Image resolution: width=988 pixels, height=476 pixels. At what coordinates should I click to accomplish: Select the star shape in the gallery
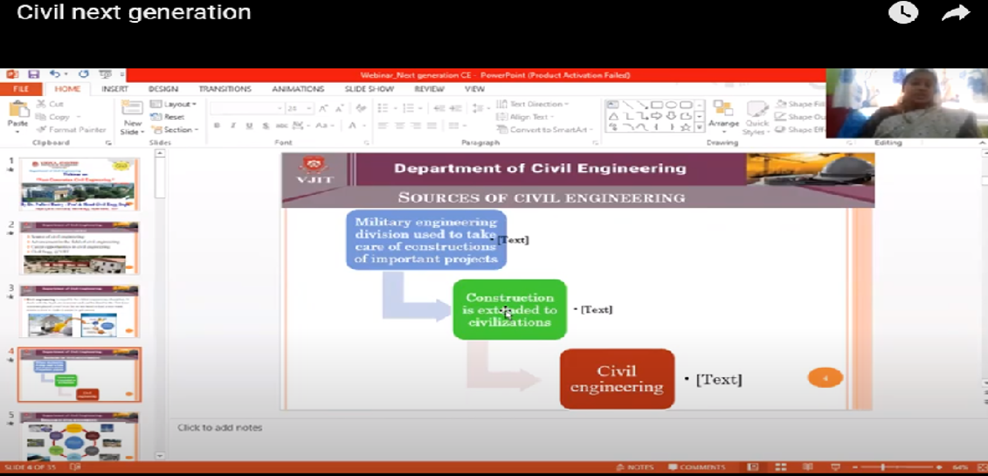pyautogui.click(x=685, y=128)
